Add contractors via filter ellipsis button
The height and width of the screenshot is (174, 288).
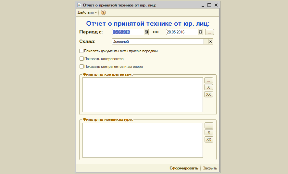[208, 80]
